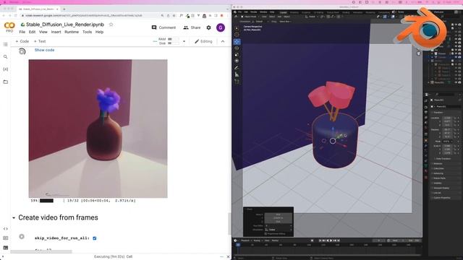This screenshot has height=260, width=463.
Task: Run the skip_video_for_run_all cell
Action: [x=22, y=237]
